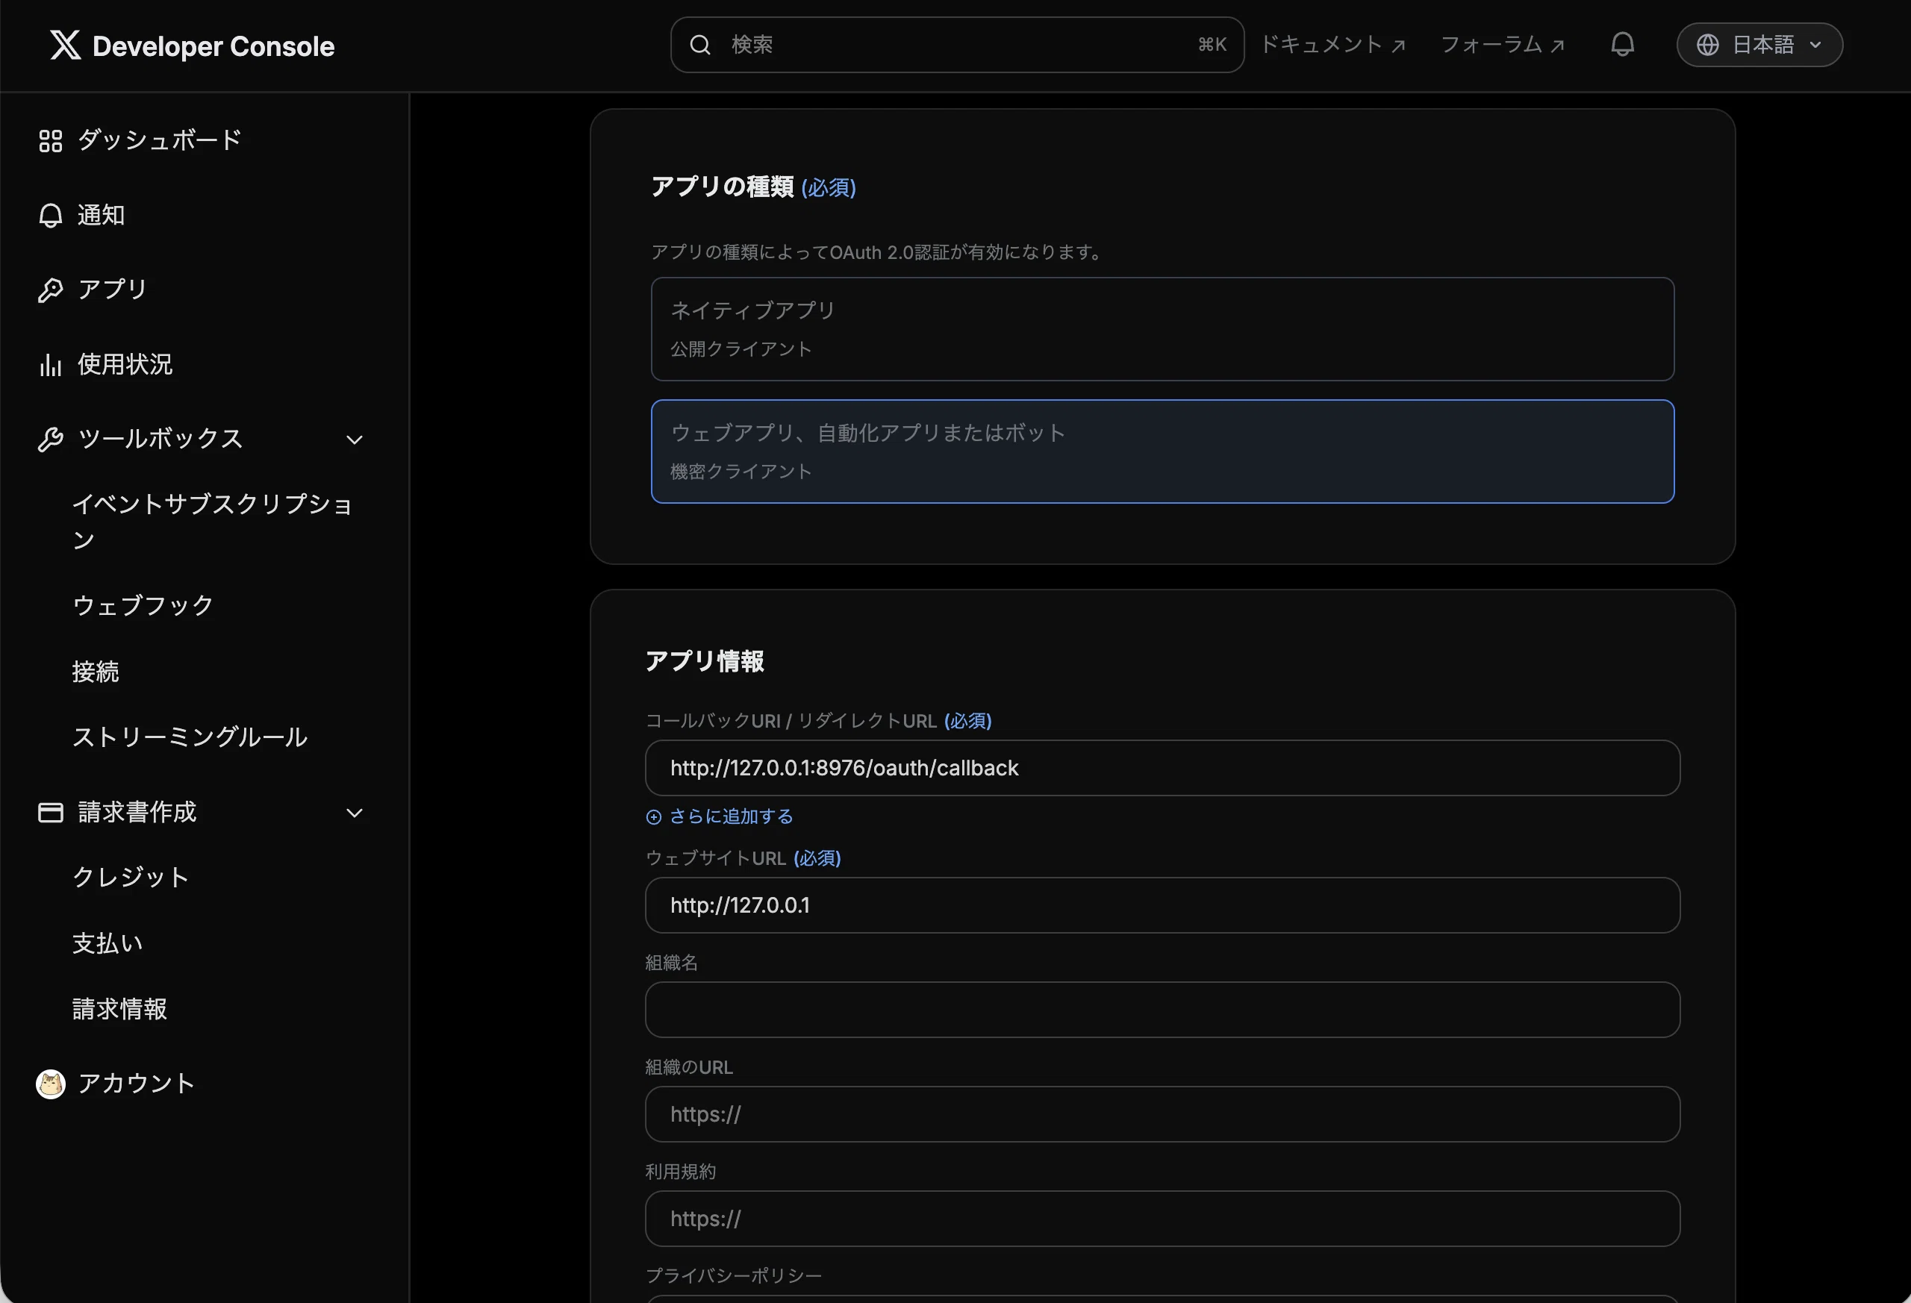Select ウェブアプリ、自動化アプリまたはボット option
The image size is (1911, 1303).
1163,451
